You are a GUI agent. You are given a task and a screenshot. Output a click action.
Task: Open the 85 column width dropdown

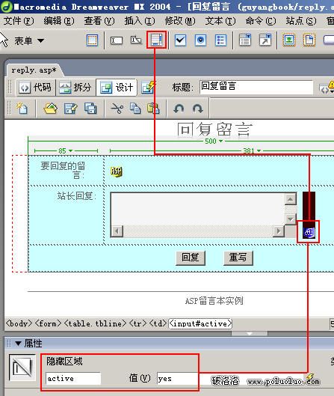tap(66, 150)
